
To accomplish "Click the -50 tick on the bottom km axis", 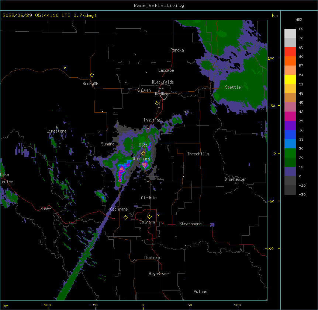I will tap(94, 305).
